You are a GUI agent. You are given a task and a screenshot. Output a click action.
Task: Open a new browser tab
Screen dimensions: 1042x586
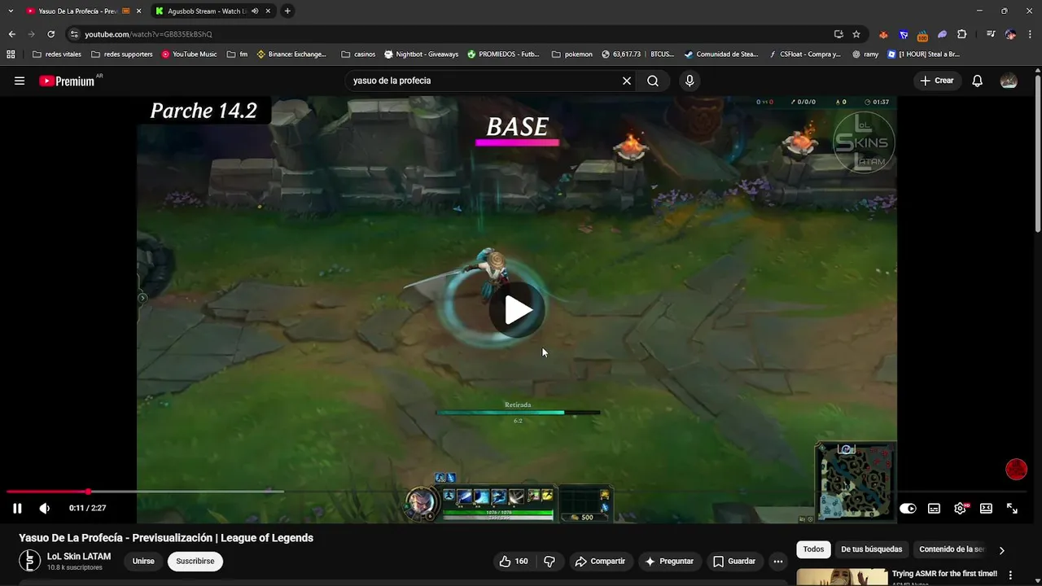click(287, 11)
